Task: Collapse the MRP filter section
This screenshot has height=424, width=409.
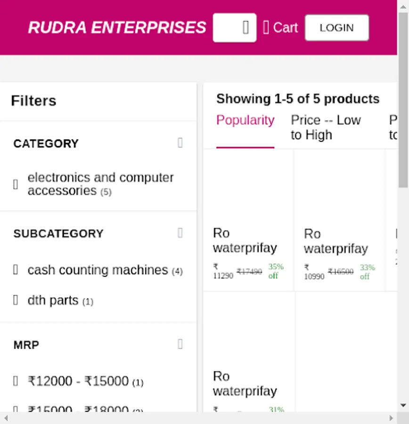Action: [x=180, y=344]
